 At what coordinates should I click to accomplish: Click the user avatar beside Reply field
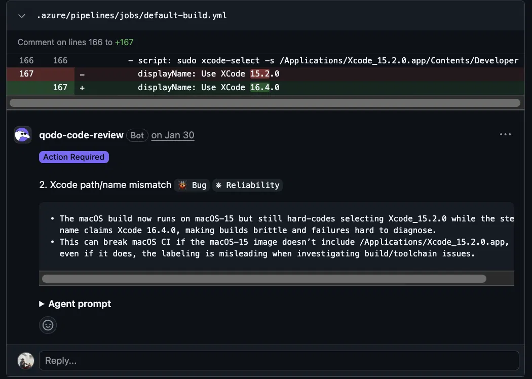(26, 360)
